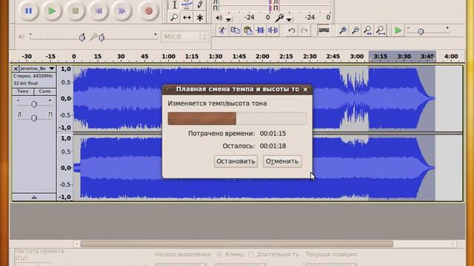Click the Trim audio icon
Screen dimensions: 474x266
[x=260, y=30]
